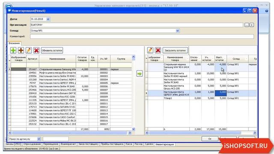Switch to the Заказ поставщику tab
The image size is (274, 154).
[x=89, y=144]
